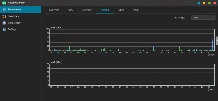The image size is (218, 101).
Task: Click the teal window control circle
Action: click(199, 3)
